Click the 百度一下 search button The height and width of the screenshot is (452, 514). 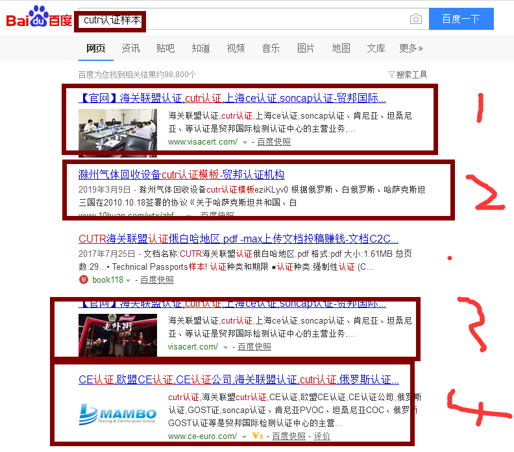click(x=461, y=19)
